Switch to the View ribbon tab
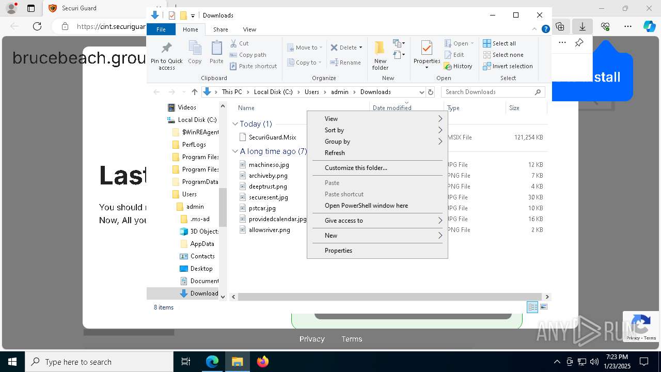 coord(249,29)
